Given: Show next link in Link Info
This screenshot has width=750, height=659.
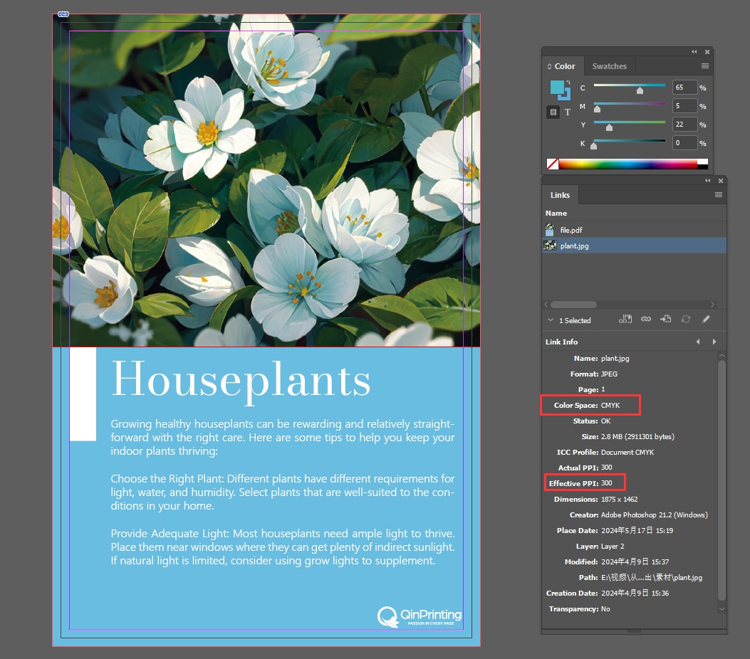Looking at the screenshot, I should tap(714, 342).
